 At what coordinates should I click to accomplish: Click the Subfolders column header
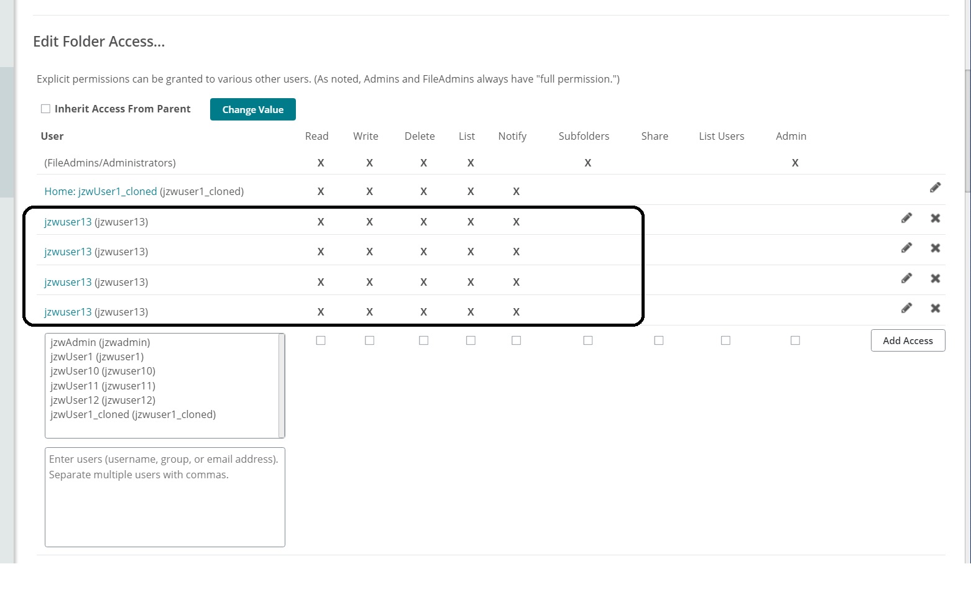(584, 136)
